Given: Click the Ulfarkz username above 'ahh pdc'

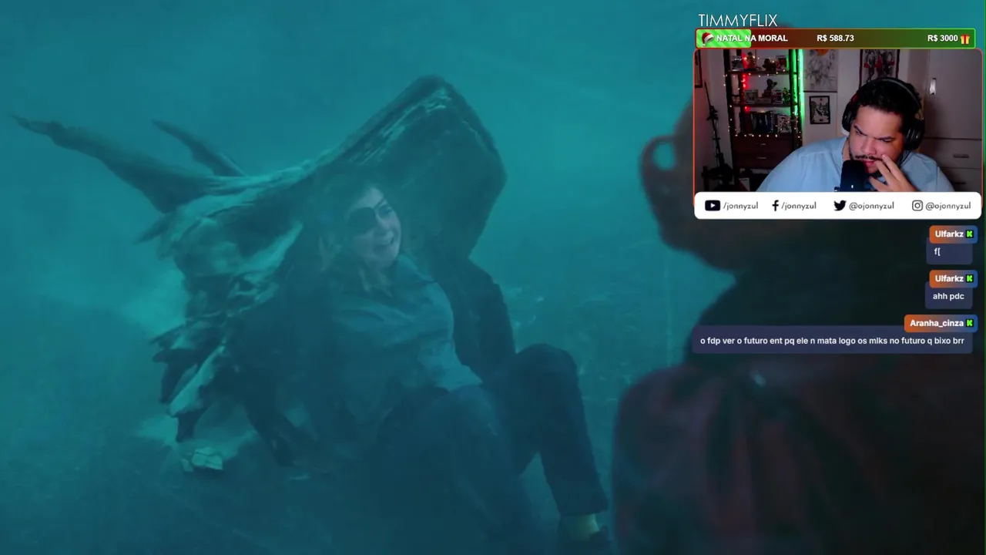Looking at the screenshot, I should pos(949,278).
